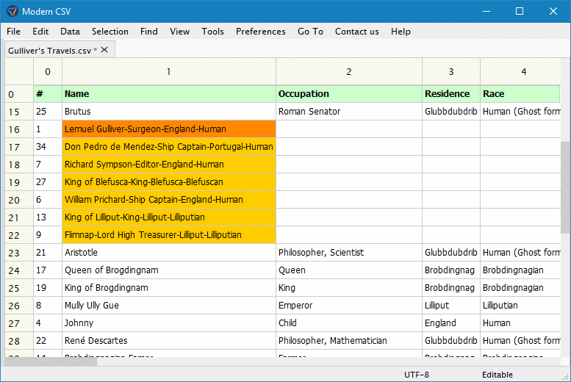The height and width of the screenshot is (382, 571).
Task: Click the Modern CSV app logo icon
Action: pyautogui.click(x=12, y=11)
